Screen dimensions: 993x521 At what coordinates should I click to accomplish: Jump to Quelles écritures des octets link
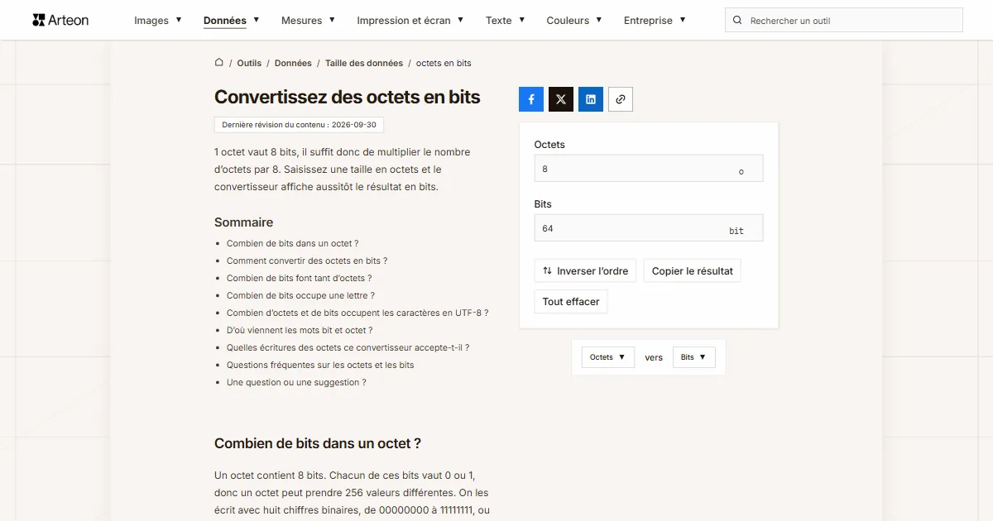click(348, 347)
